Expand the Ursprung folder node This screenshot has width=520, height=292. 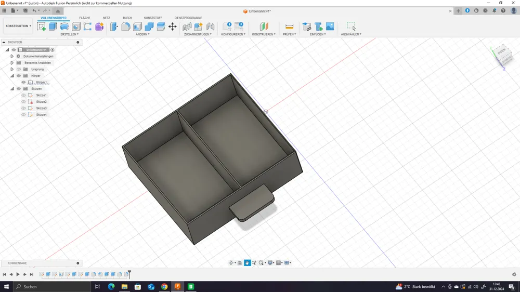(x=12, y=69)
